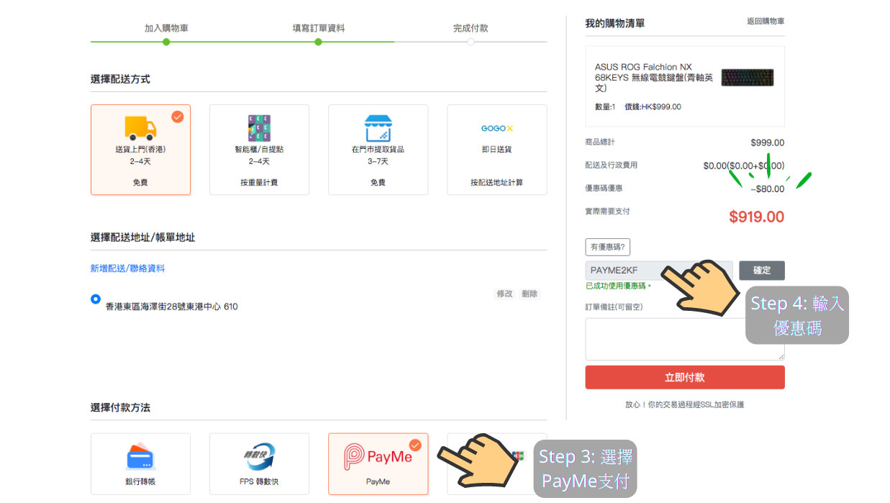Image resolution: width=890 pixels, height=503 pixels.
Task: Click the order remarks text area
Action: (x=685, y=339)
